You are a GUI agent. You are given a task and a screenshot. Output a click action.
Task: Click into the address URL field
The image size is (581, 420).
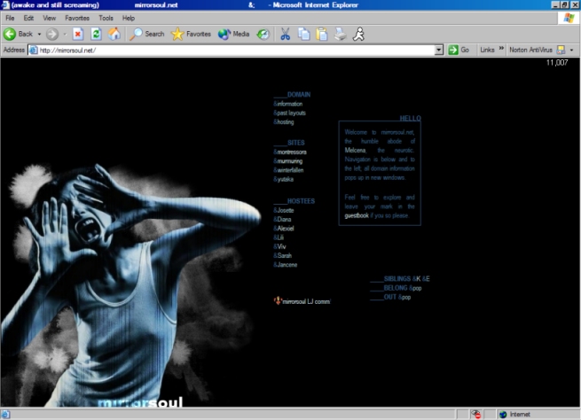[x=231, y=50]
